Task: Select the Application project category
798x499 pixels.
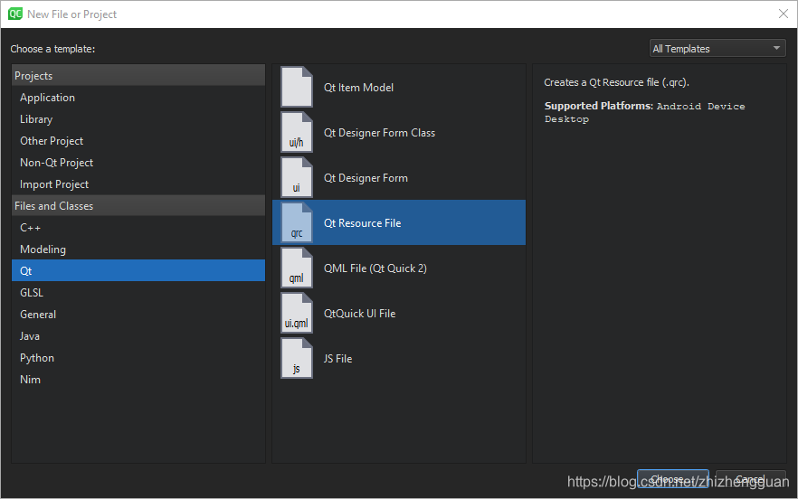Action: point(138,97)
